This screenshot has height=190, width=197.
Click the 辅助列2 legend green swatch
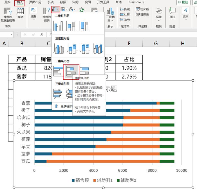[x=118, y=181]
